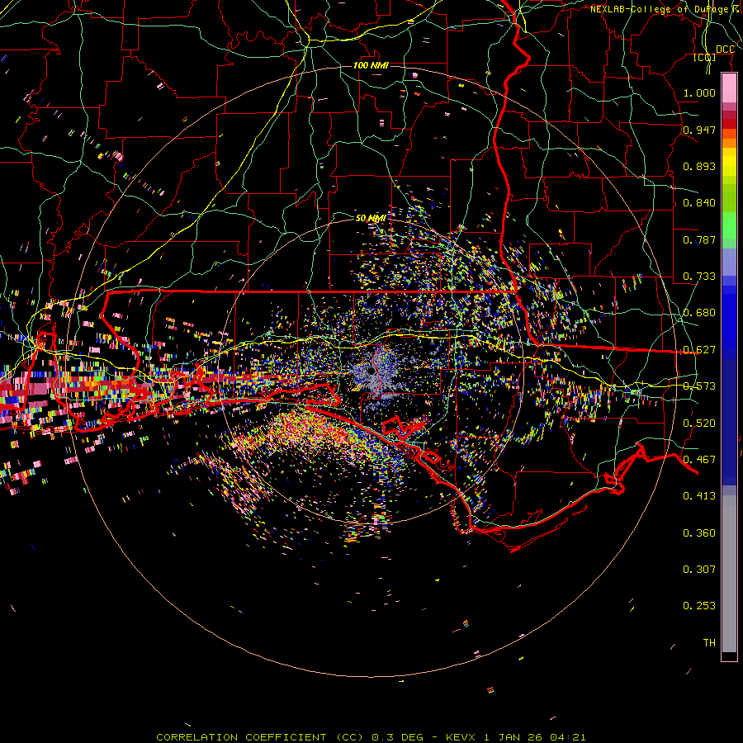The image size is (743, 743).
Task: Click the 04:21 timestamp in bottom caption
Action: 568,737
